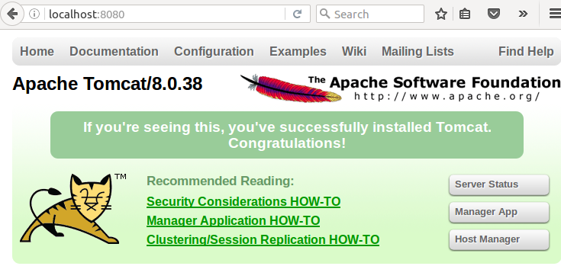Open the Examples navigation item

coord(298,51)
